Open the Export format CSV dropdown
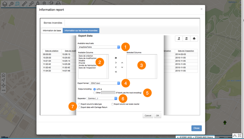This screenshot has width=244, height=139. pos(105,83)
